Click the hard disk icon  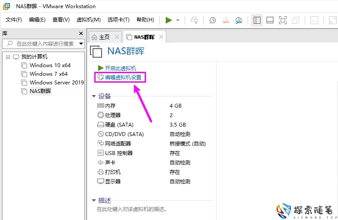[x=101, y=124]
